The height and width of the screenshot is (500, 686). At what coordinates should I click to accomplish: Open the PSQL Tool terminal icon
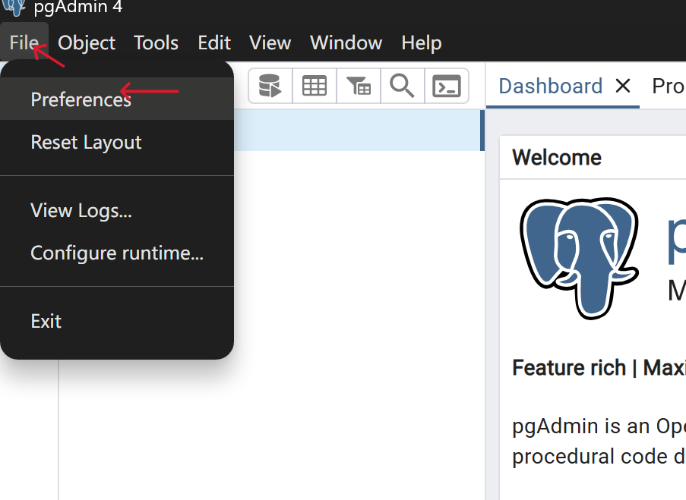pos(447,86)
